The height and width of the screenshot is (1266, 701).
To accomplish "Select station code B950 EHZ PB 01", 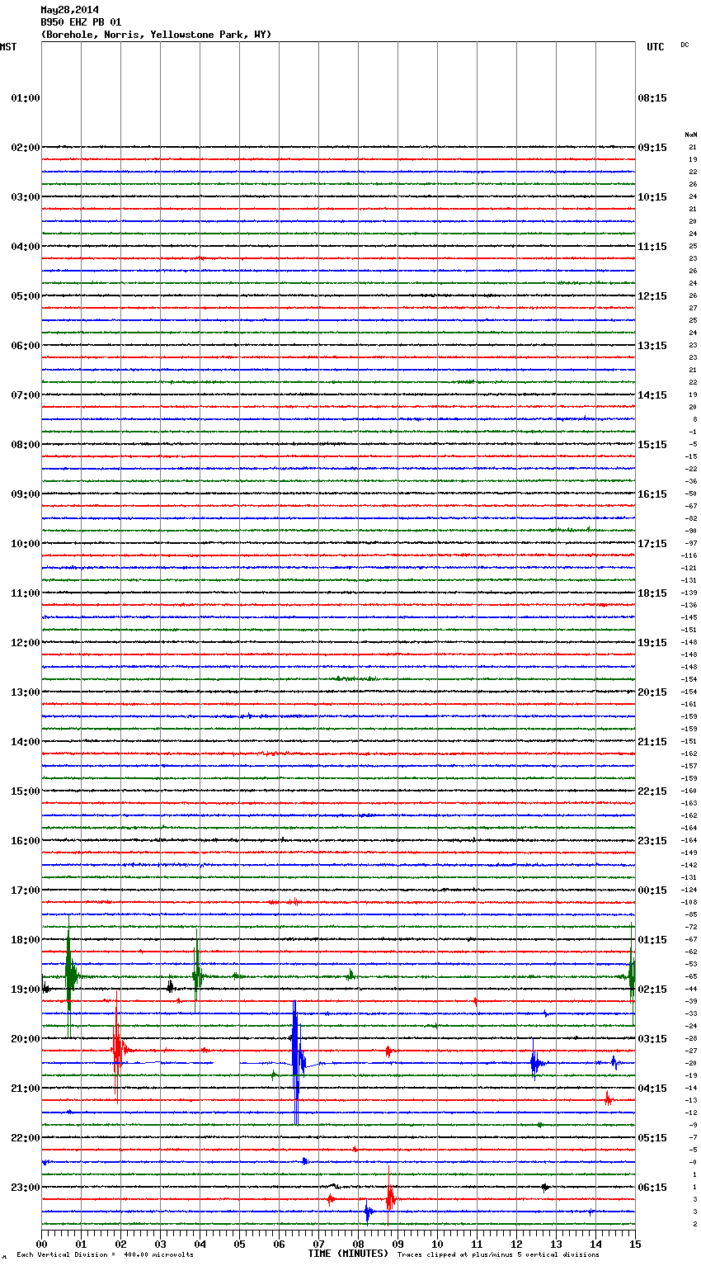I will coord(81,22).
